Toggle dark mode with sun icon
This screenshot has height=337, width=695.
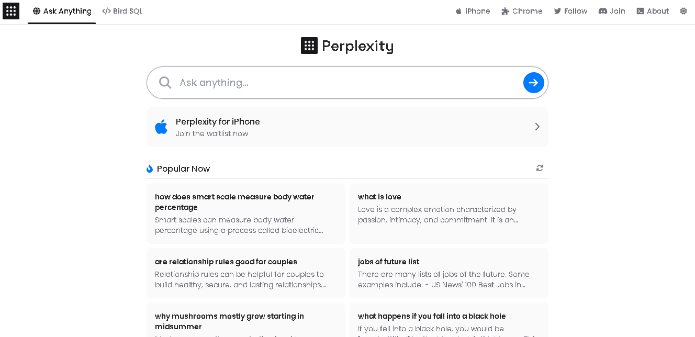[683, 11]
